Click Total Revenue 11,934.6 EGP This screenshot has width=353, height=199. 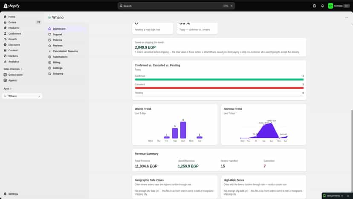click(x=146, y=166)
